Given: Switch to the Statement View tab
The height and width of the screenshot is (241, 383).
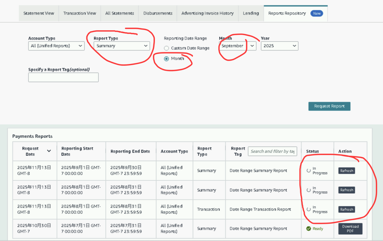Looking at the screenshot, I should click(x=39, y=13).
